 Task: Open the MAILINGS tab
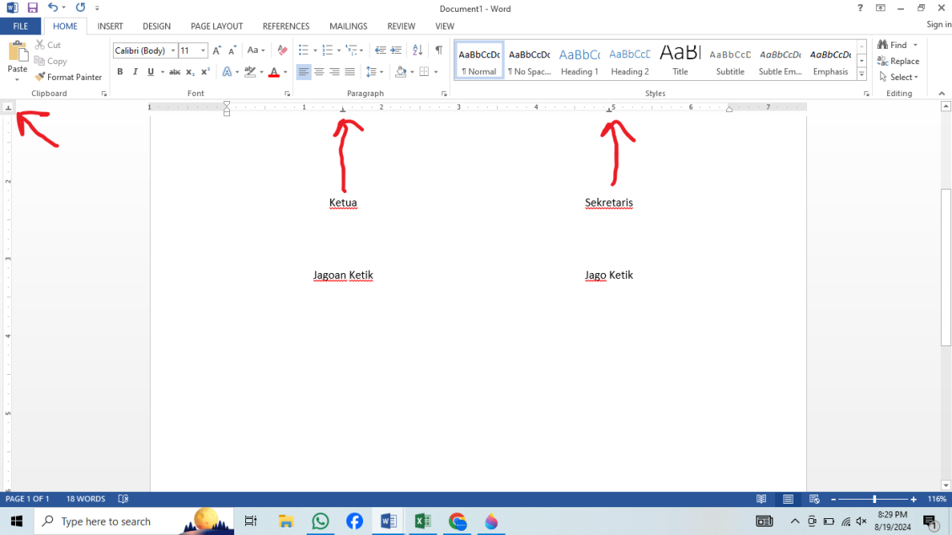[x=348, y=26]
